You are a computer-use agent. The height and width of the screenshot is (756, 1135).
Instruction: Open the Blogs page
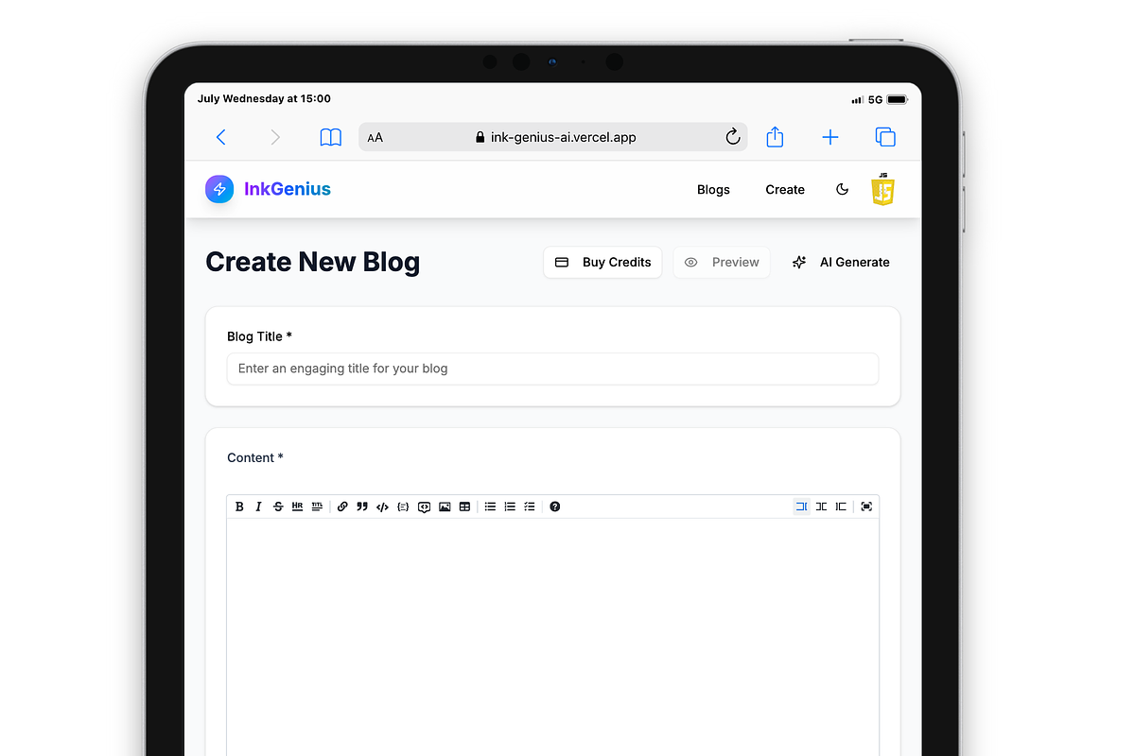[713, 189]
